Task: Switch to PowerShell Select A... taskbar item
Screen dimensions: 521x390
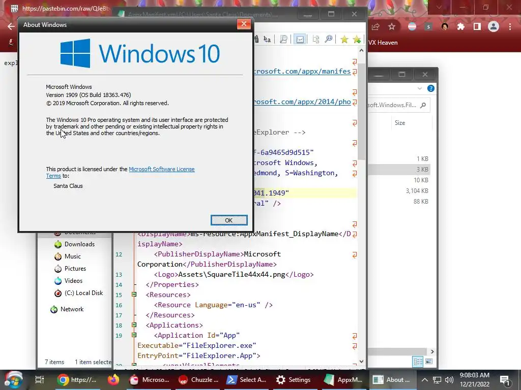Action: (247, 380)
